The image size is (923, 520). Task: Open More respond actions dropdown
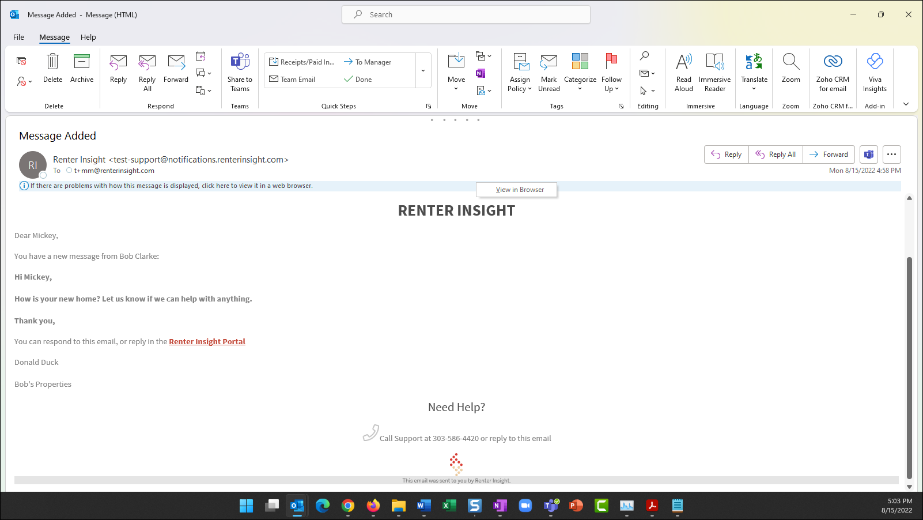(203, 90)
